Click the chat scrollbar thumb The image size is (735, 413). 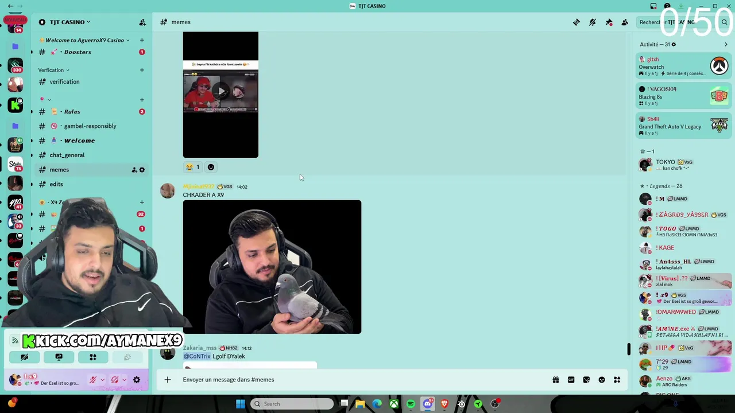point(628,349)
